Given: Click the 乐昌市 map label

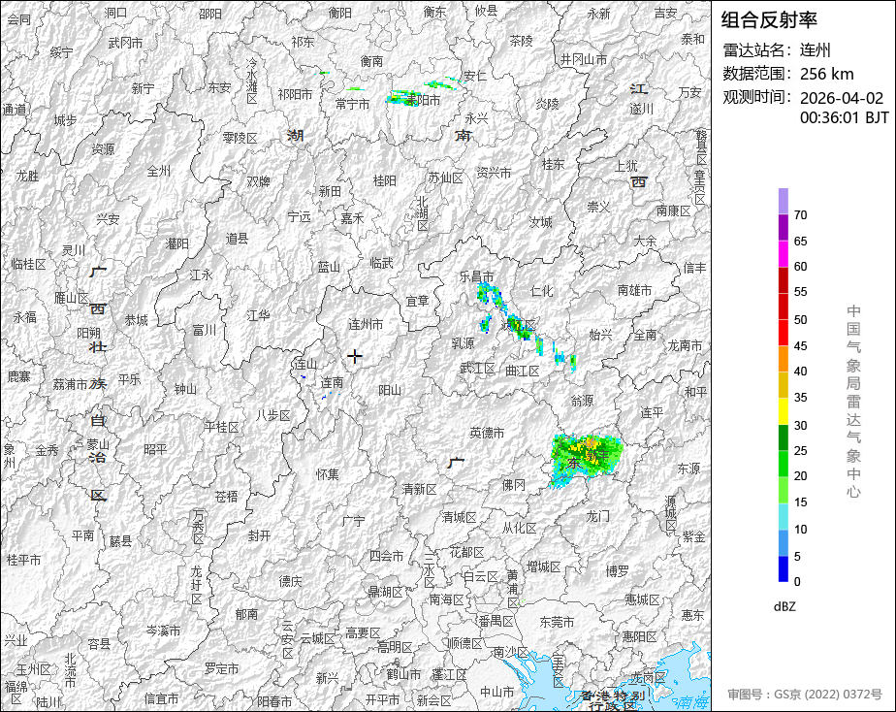Looking at the screenshot, I should tap(476, 276).
